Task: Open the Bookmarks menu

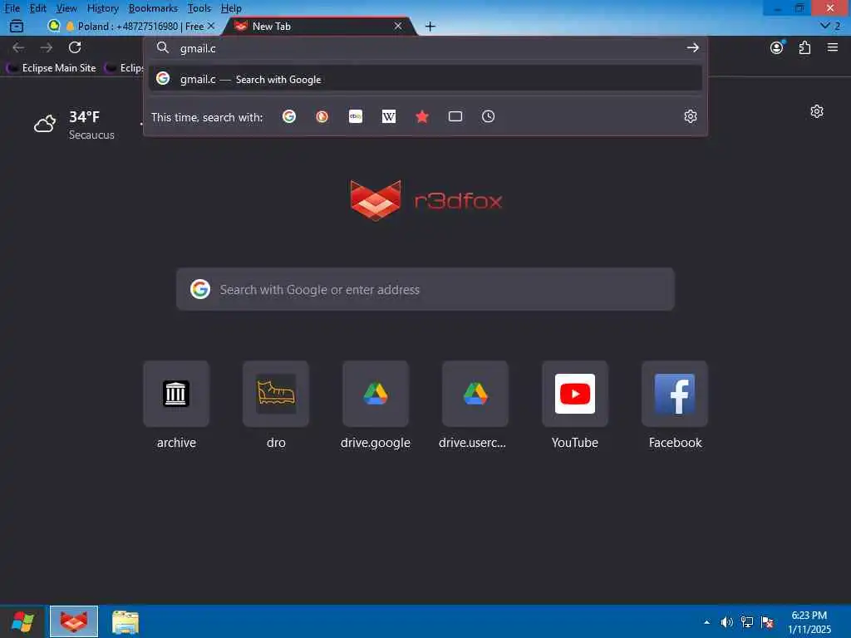Action: click(x=153, y=8)
